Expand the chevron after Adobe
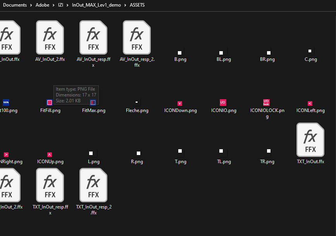This screenshot has width=336, height=236. pyautogui.click(x=53, y=5)
